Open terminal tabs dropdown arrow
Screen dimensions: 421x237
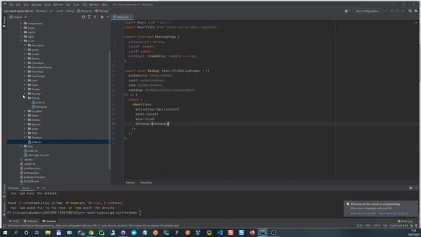click(43, 188)
